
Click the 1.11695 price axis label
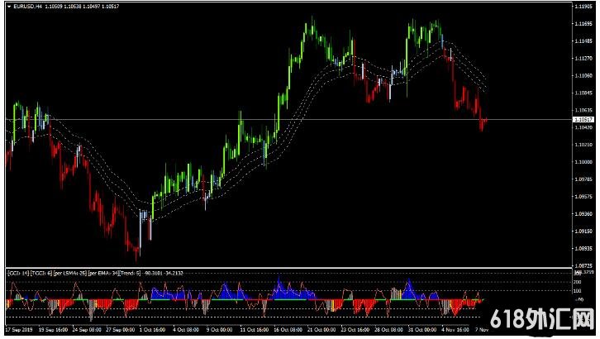583,24
